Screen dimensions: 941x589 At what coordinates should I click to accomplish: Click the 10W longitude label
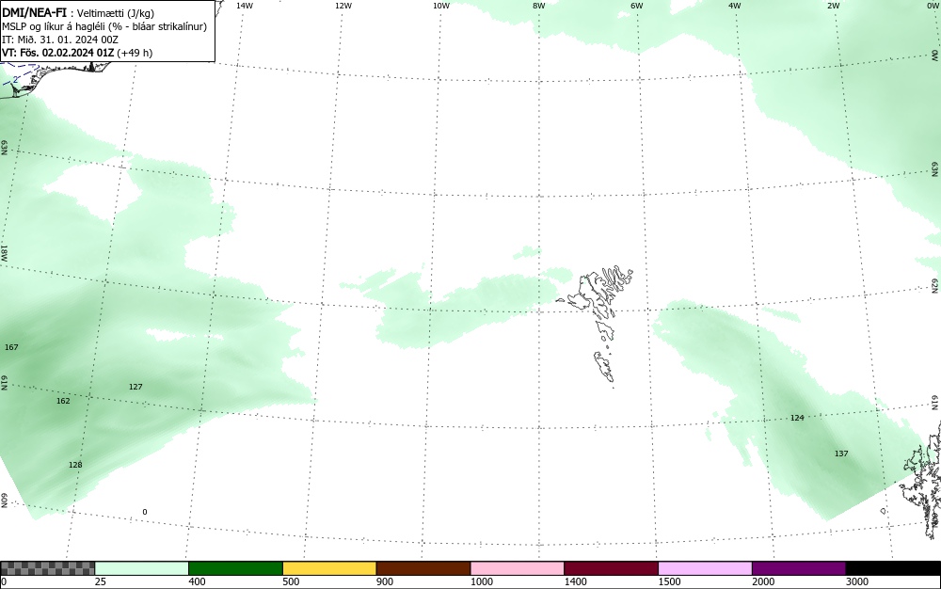[441, 6]
